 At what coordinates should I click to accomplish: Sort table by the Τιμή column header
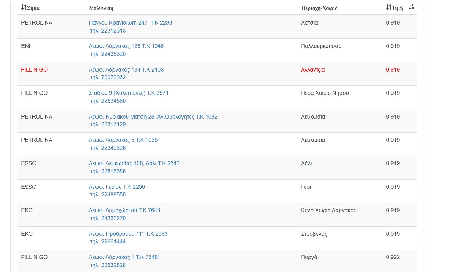[397, 8]
